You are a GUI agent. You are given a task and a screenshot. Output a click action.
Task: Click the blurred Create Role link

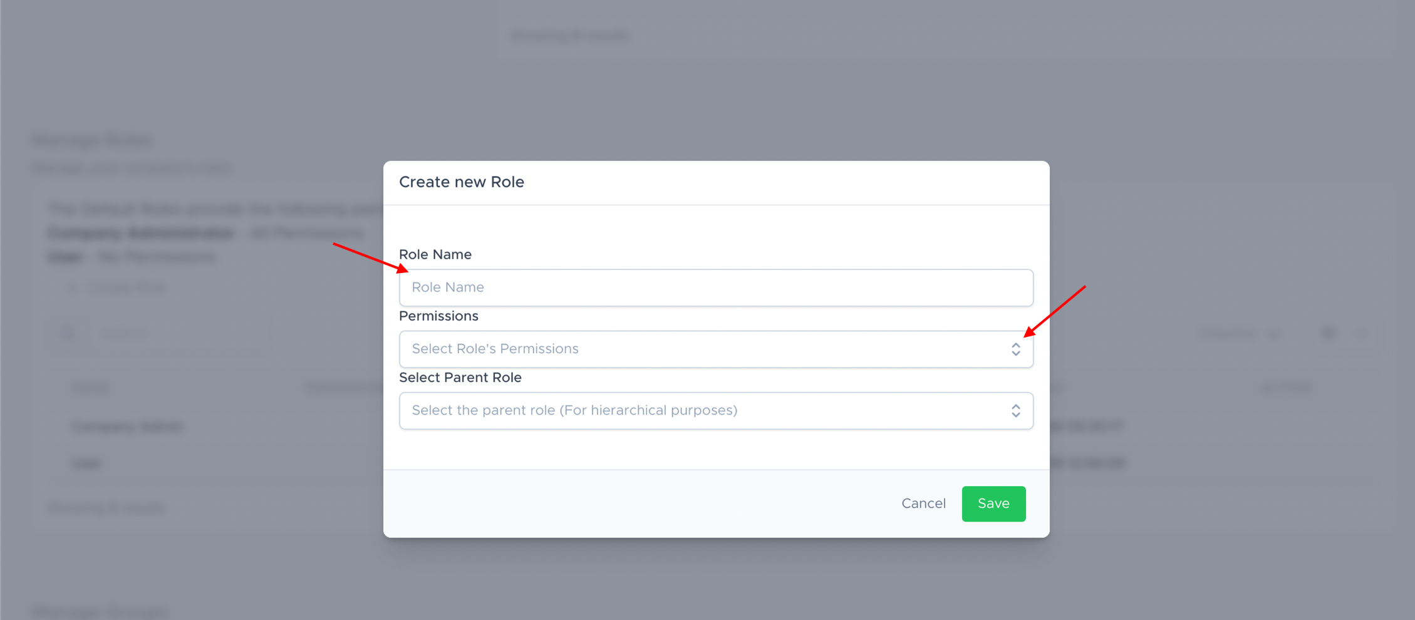pos(127,287)
